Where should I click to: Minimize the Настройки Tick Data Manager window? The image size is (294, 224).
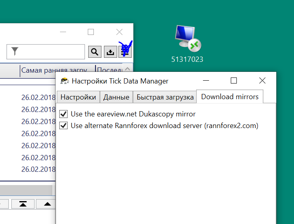[206, 81]
